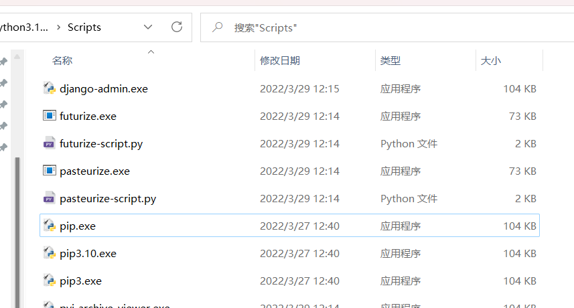Click the navigation pane scroll-up arrow
Viewport: 574px width, 308px height.
click(x=17, y=57)
